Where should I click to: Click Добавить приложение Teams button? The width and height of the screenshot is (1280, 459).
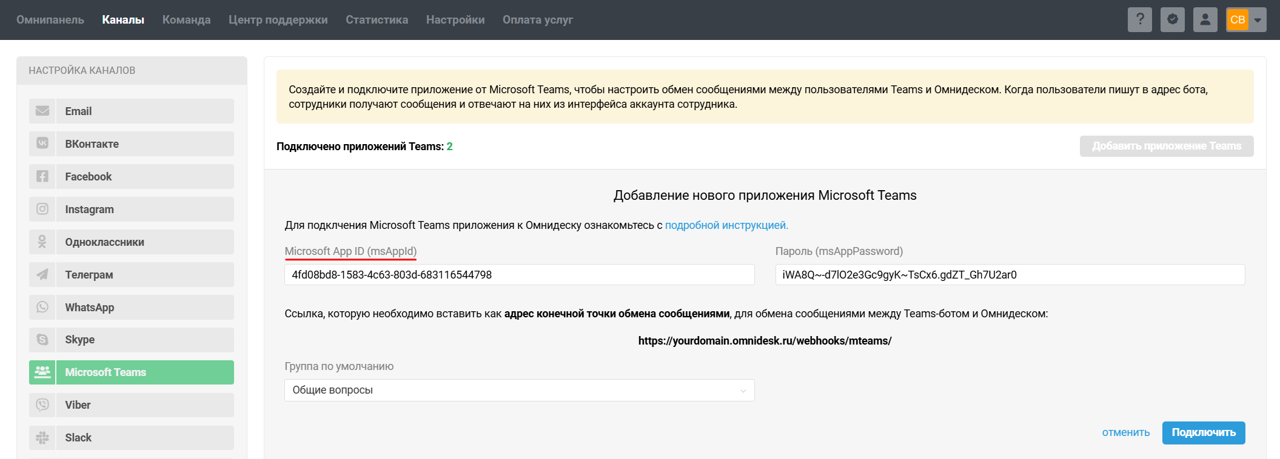coord(1167,146)
